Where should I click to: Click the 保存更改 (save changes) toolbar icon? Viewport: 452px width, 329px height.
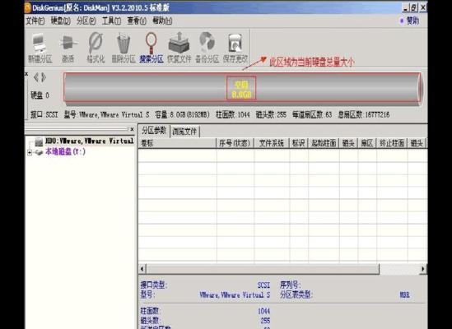(235, 48)
